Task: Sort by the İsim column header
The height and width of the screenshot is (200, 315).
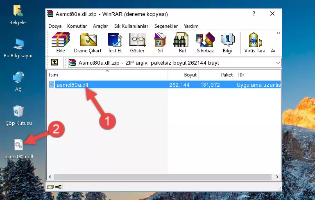Action: tap(107, 74)
